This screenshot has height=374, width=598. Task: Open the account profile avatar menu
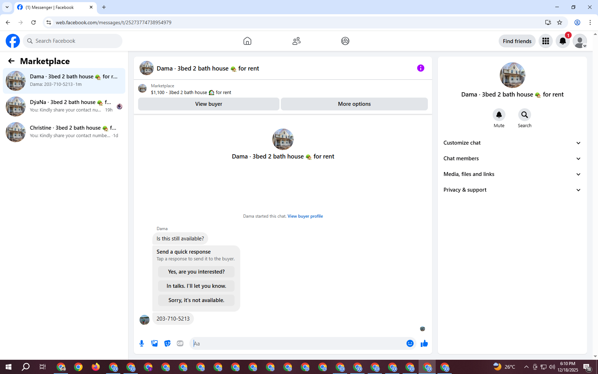(580, 41)
